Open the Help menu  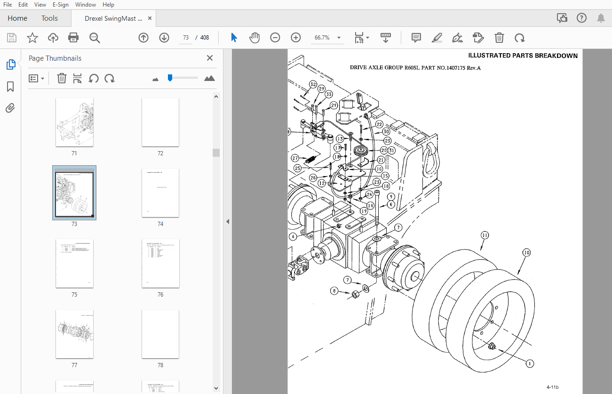coord(108,5)
